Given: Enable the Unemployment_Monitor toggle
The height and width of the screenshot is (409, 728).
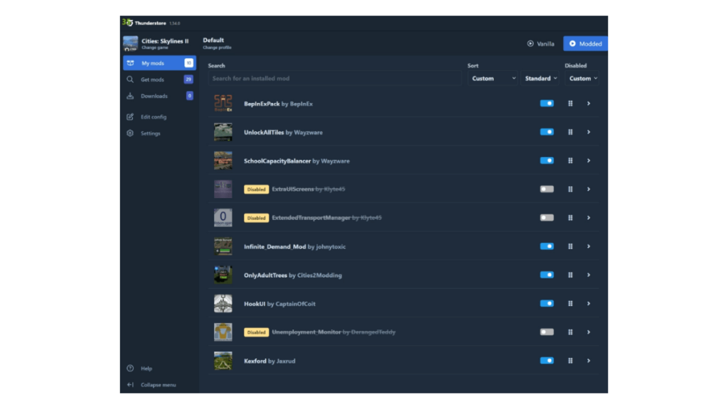Looking at the screenshot, I should click(x=547, y=332).
